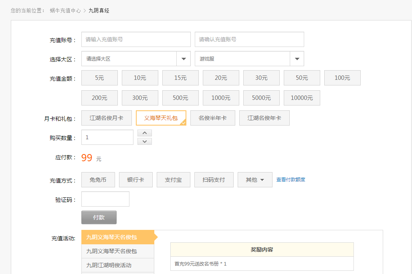Open the 查看付款额度 link
Image resolution: width=412 pixels, height=274 pixels.
point(291,180)
